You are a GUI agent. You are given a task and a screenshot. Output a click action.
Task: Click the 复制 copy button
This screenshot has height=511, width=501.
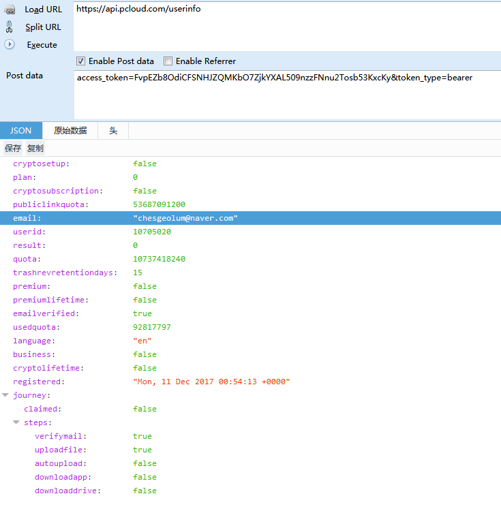35,149
